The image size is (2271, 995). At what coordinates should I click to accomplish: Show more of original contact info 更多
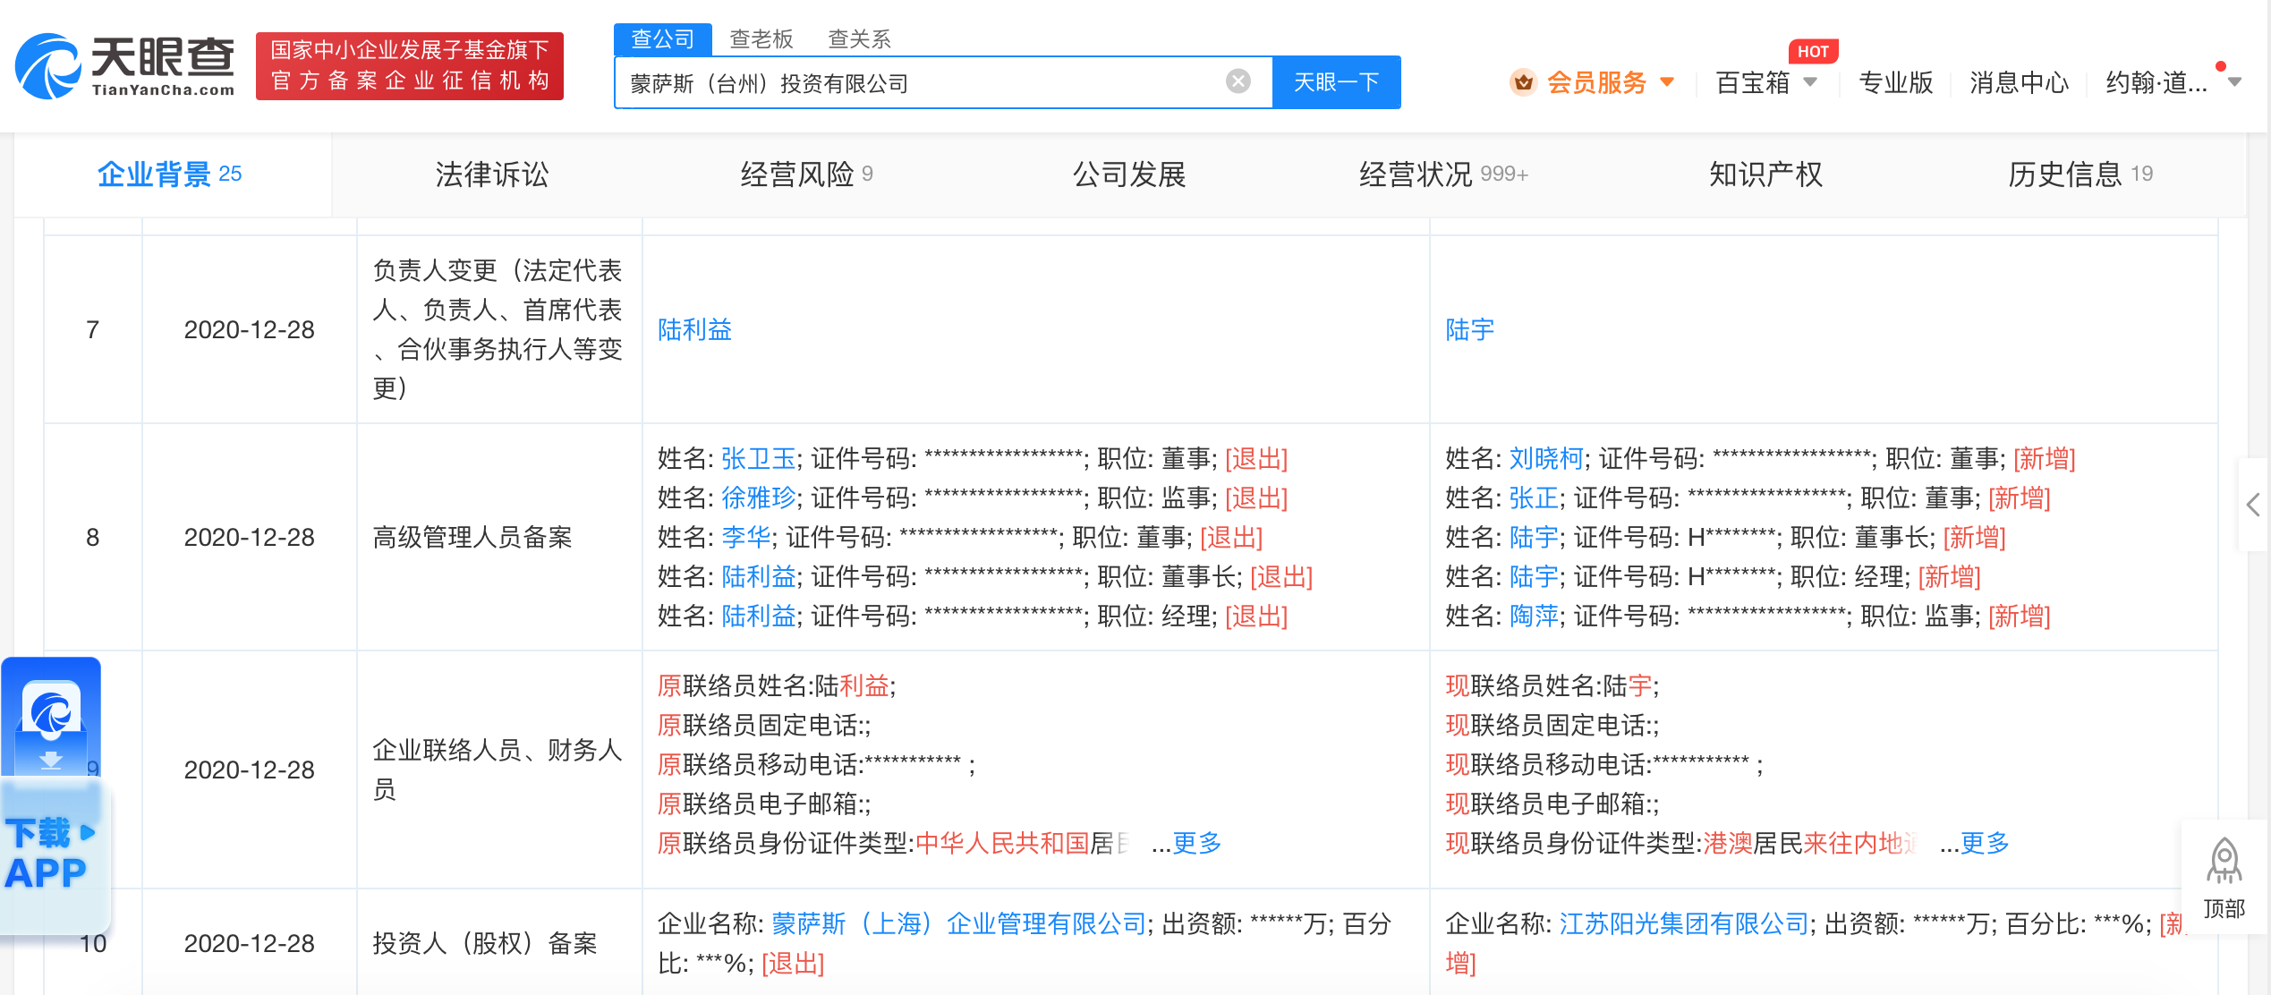1196,843
